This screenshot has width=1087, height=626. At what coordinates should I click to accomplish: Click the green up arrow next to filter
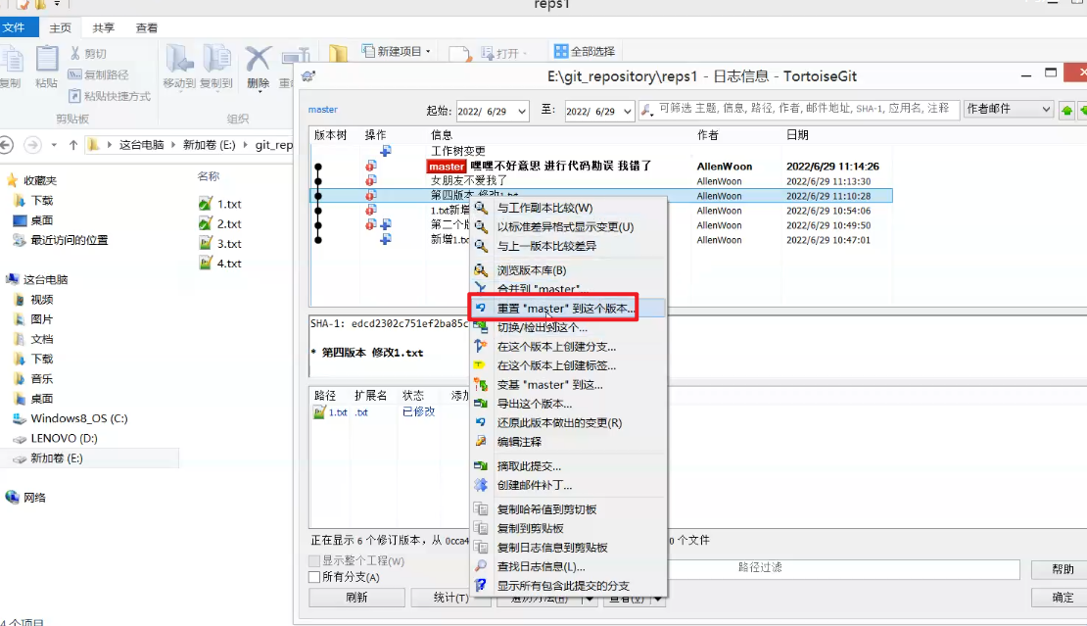pyautogui.click(x=1066, y=110)
